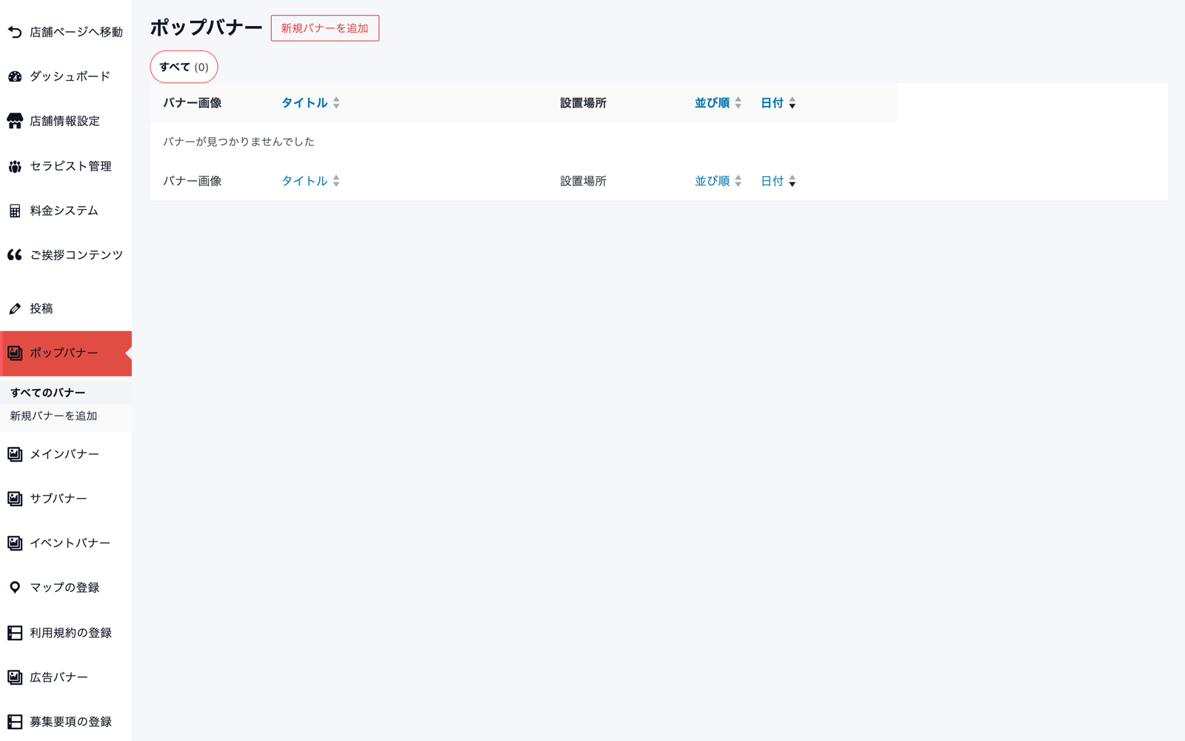Open イベントバナー menu label

click(x=70, y=543)
